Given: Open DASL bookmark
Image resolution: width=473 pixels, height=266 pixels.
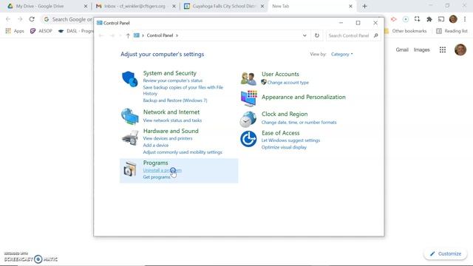Looking at the screenshot, I should coord(76,31).
